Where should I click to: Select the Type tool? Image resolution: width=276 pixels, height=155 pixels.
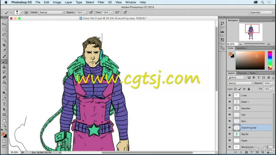click(4, 104)
